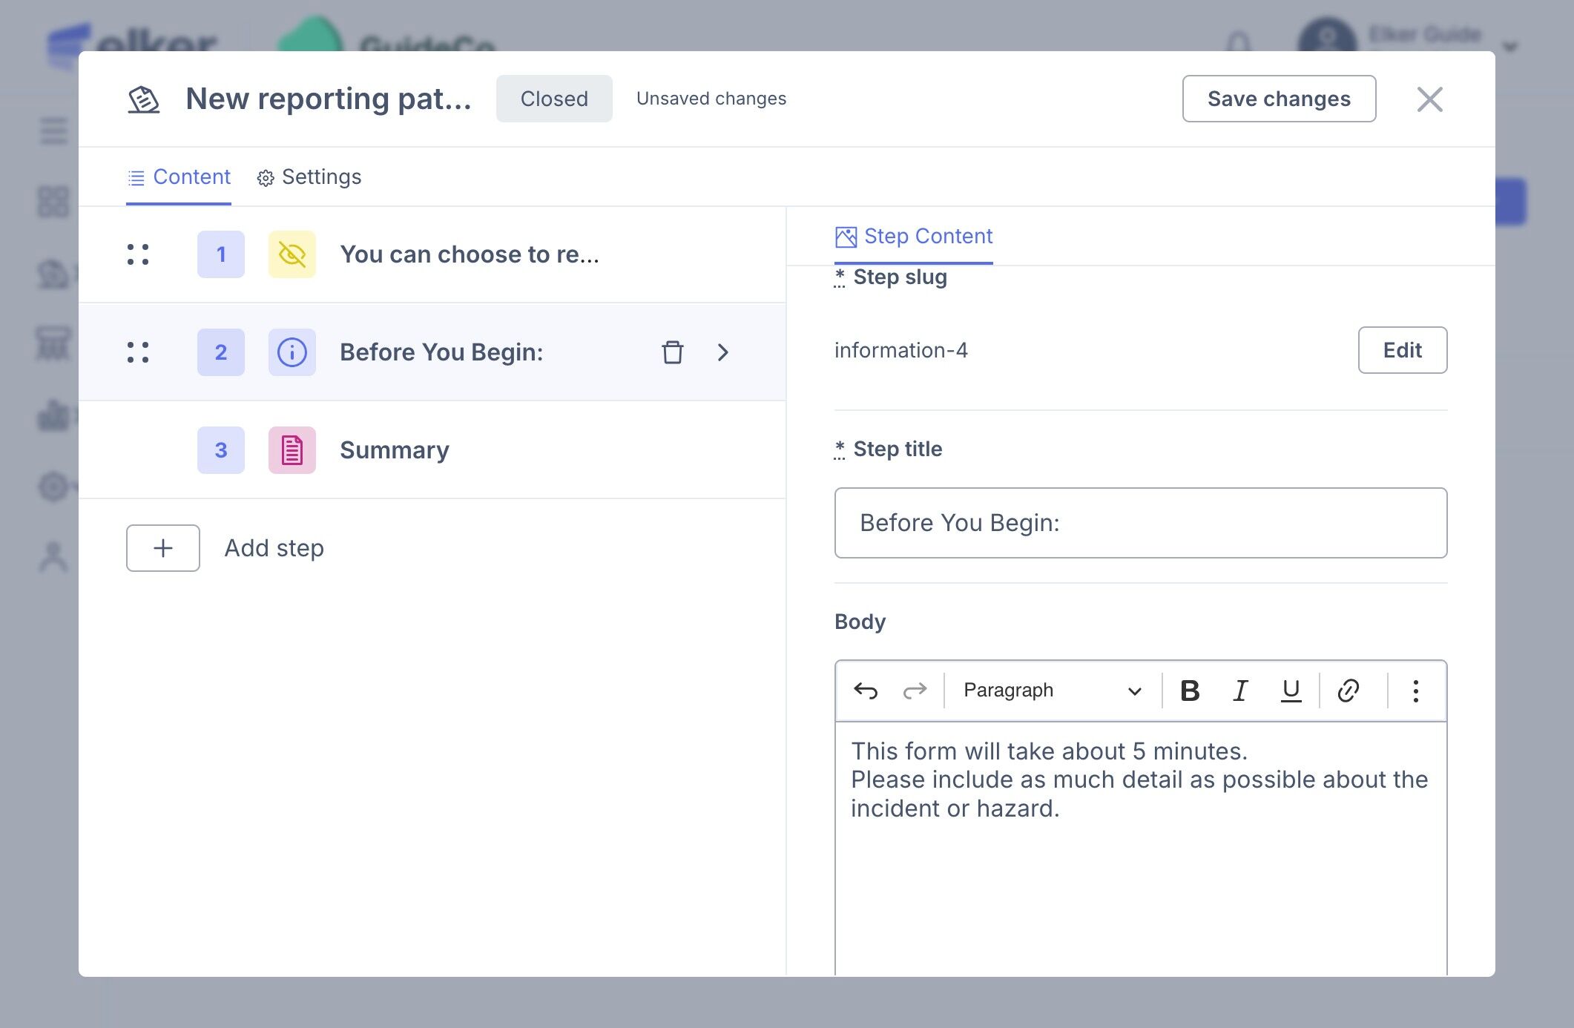Expand the Before You Begin step chevron
The width and height of the screenshot is (1574, 1028).
(723, 352)
